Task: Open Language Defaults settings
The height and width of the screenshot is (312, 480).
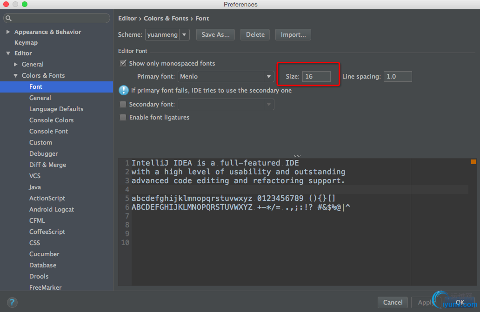Action: [x=56, y=109]
